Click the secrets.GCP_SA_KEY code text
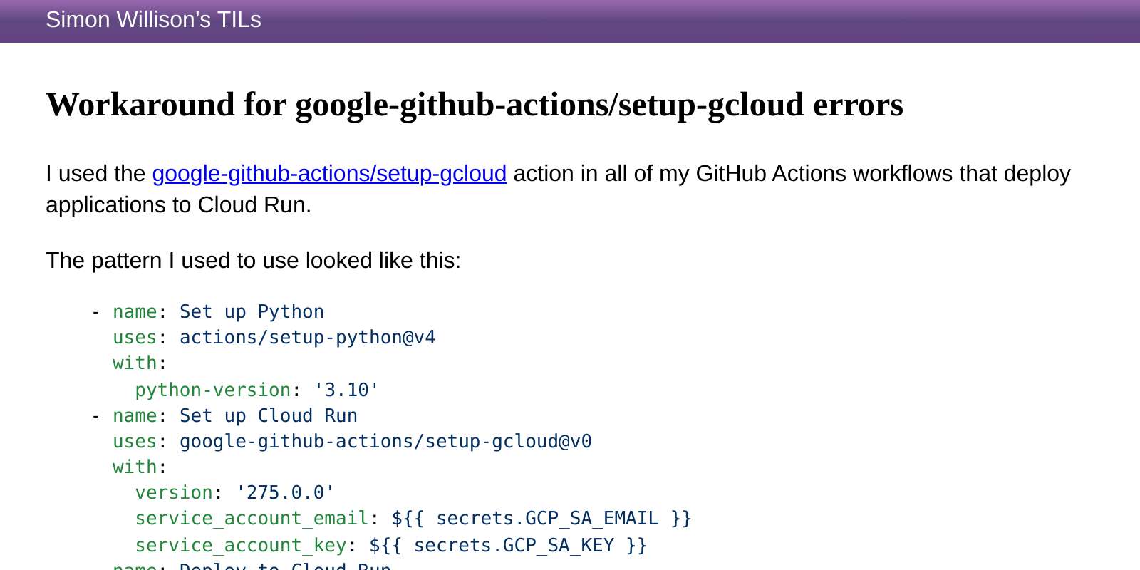The height and width of the screenshot is (570, 1140). (x=514, y=545)
